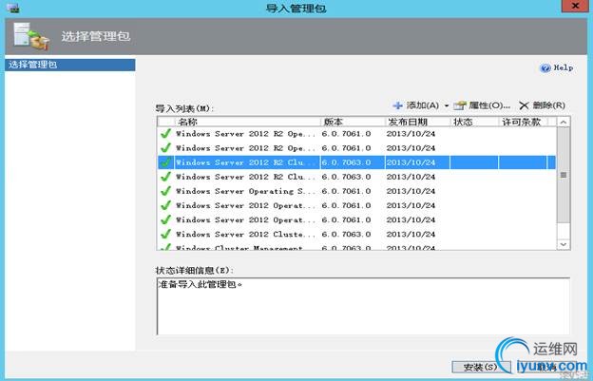Viewport: 593px width, 381px height.
Task: Click version 6.0.7063.0 in the highlighted row
Action: click(346, 162)
